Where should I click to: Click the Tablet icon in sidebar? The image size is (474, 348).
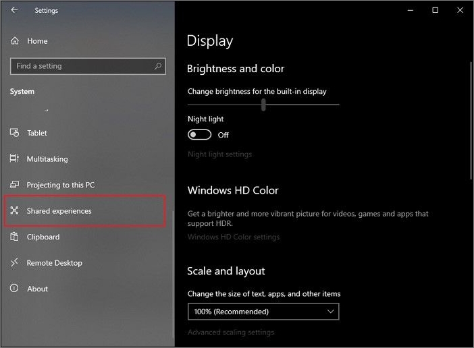point(15,133)
